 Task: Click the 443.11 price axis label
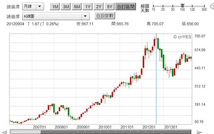[x=200, y=68]
